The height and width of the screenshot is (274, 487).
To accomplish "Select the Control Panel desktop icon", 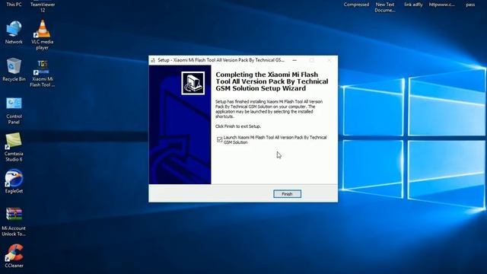I will (x=14, y=110).
